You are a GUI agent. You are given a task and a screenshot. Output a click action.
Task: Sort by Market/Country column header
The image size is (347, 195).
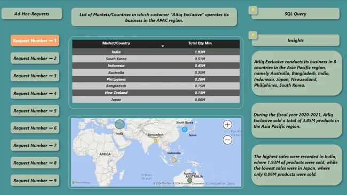(116, 43)
